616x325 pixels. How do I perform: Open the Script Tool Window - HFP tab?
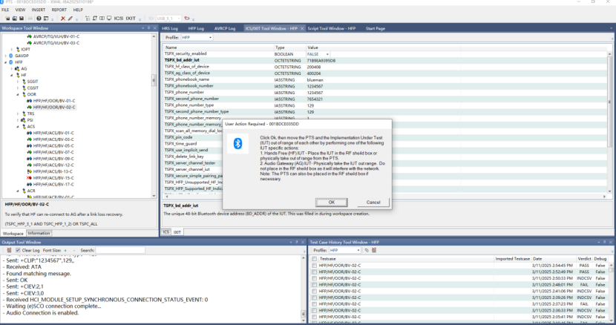pyautogui.click(x=332, y=28)
